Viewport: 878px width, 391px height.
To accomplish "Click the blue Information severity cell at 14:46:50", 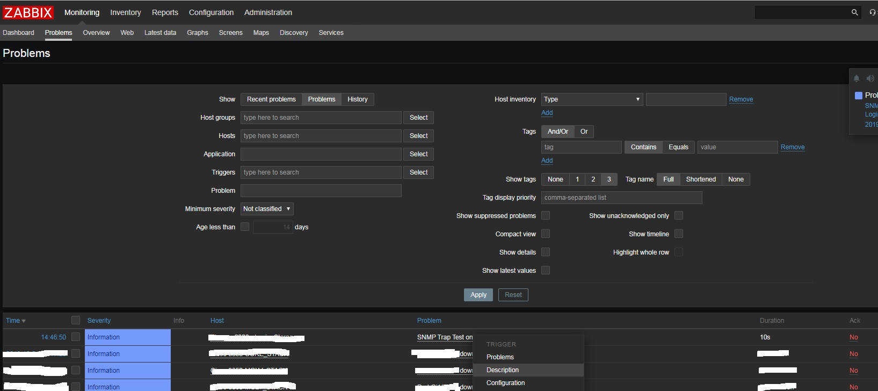I will click(128, 337).
